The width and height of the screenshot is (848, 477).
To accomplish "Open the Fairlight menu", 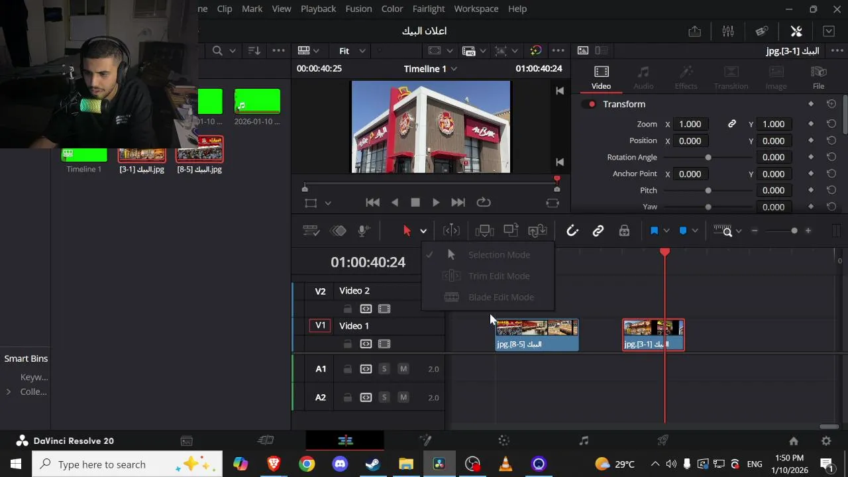I will click(x=429, y=9).
